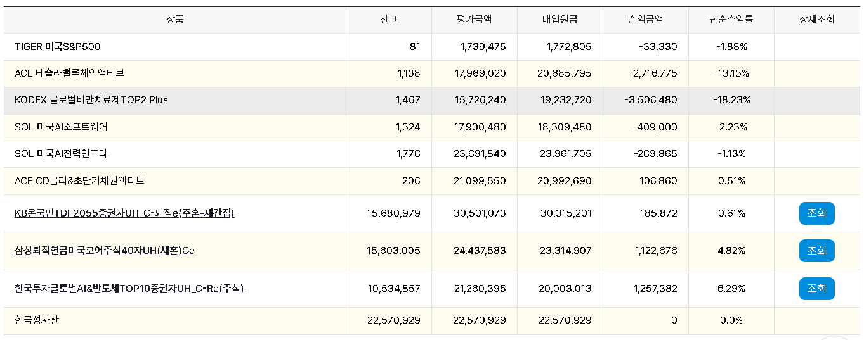Open KB온국민TDF2055증권자UH_C-퇴직e link

124,213
